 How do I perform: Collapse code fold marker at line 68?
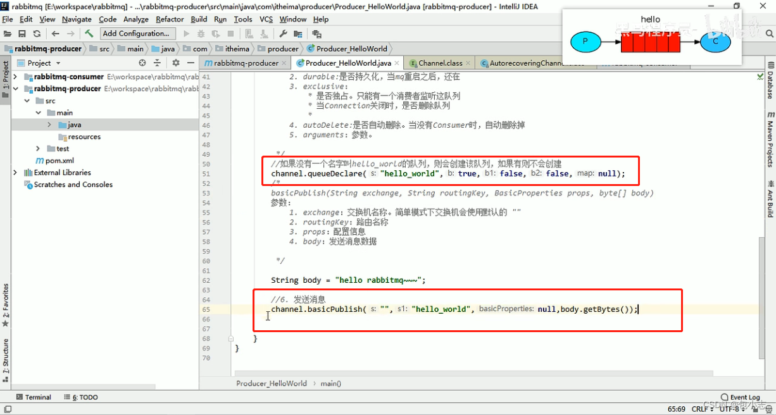point(231,339)
